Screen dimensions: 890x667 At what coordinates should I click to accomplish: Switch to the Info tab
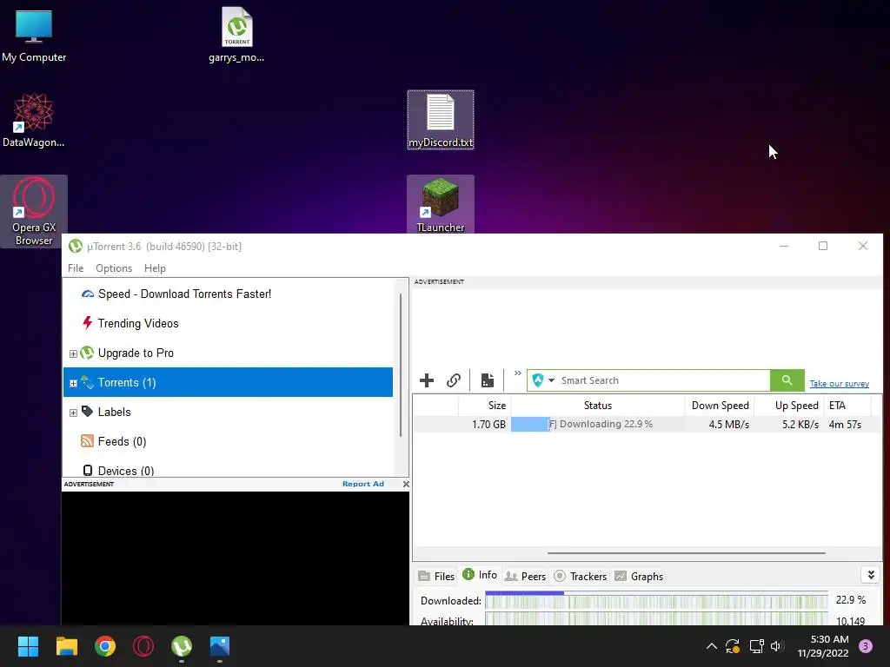pos(480,575)
